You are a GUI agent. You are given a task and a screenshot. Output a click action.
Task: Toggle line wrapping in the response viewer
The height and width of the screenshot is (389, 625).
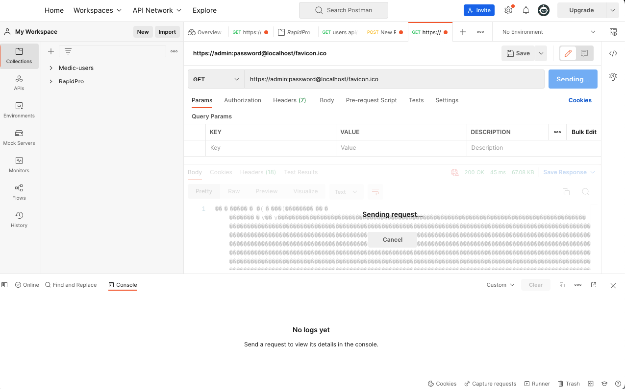pyautogui.click(x=375, y=192)
